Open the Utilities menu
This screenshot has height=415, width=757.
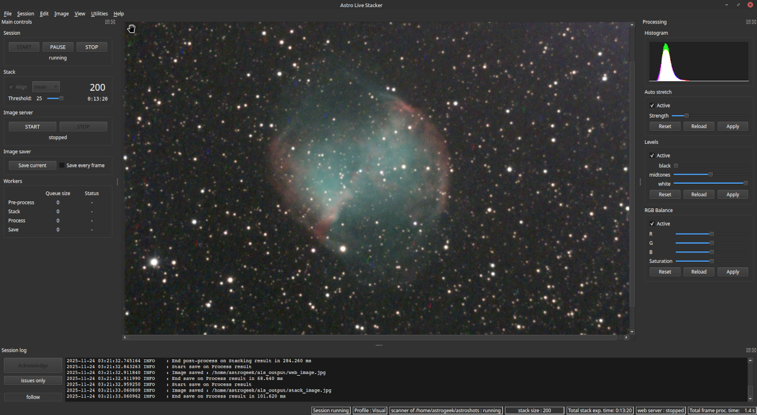pyautogui.click(x=99, y=14)
